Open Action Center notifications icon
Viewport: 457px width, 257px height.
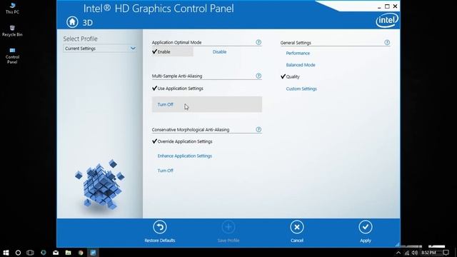click(446, 253)
